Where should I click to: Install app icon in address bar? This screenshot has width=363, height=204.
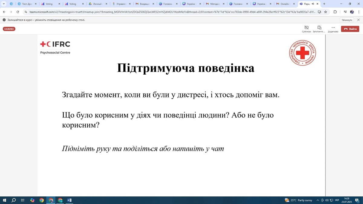(319, 12)
